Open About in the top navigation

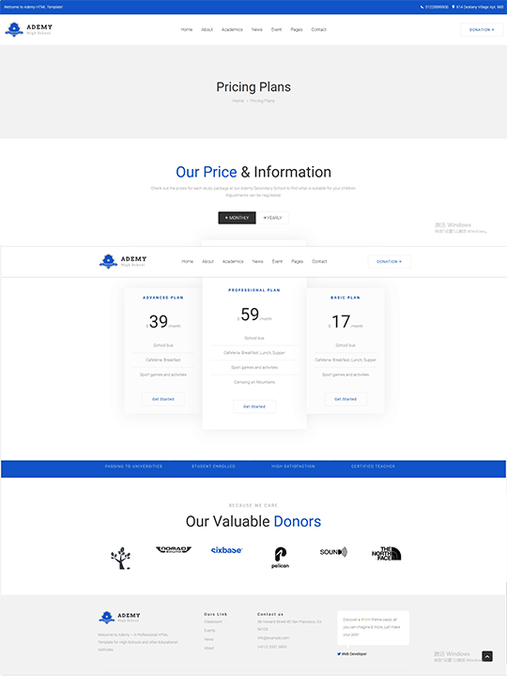click(x=207, y=30)
